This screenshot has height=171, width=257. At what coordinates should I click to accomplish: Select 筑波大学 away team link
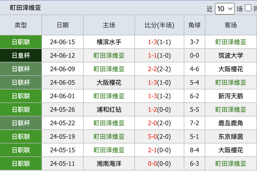pyautogui.click(x=231, y=55)
